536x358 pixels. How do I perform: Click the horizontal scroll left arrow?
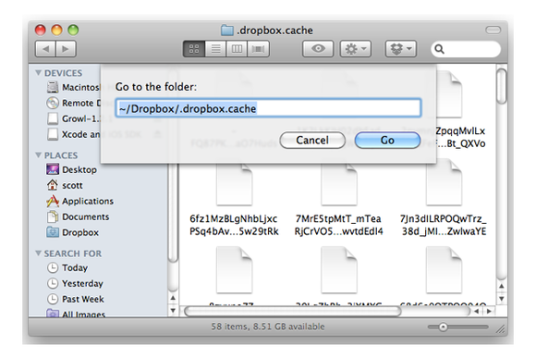pos(477,312)
